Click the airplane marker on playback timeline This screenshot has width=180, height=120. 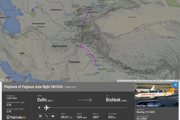pyautogui.click(x=47, y=108)
